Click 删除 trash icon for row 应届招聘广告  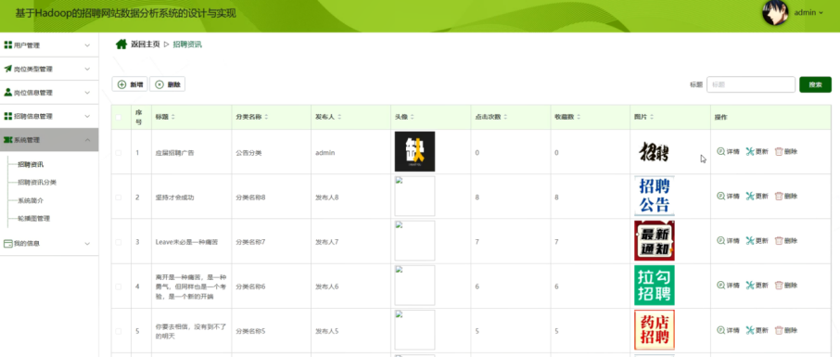[x=779, y=152]
